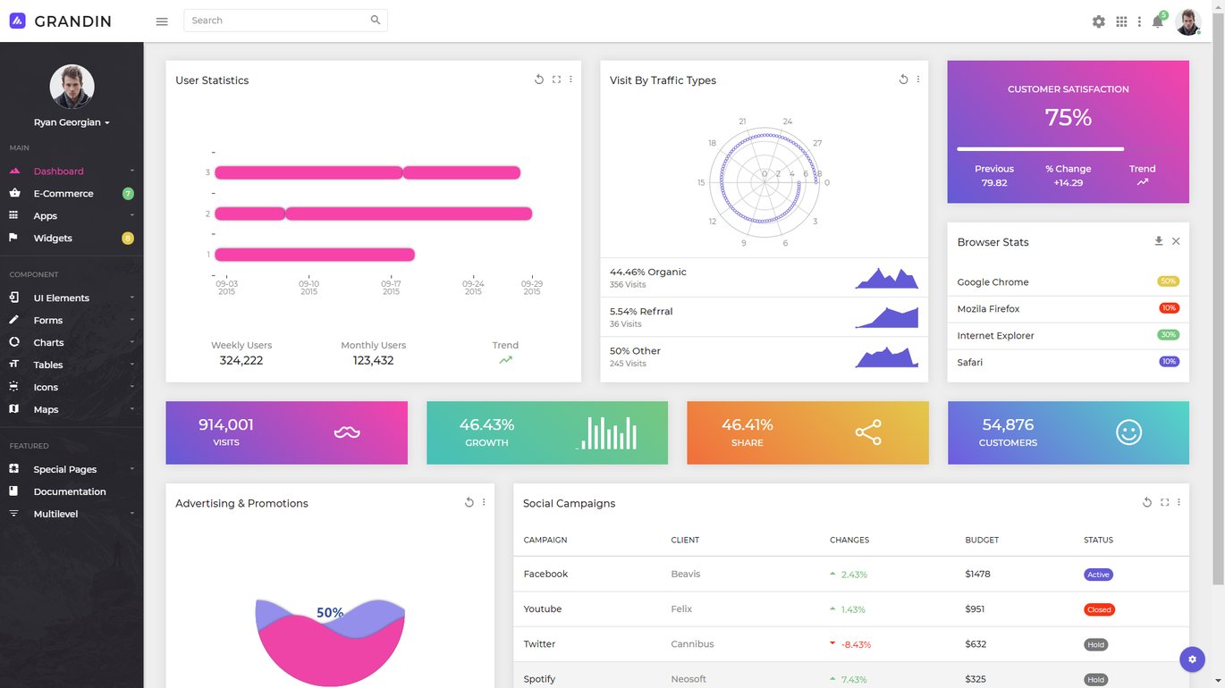Click the 46.43% Growth card

point(547,432)
